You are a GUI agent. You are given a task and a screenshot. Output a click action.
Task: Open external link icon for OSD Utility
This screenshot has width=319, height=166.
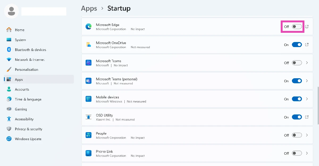(x=307, y=117)
